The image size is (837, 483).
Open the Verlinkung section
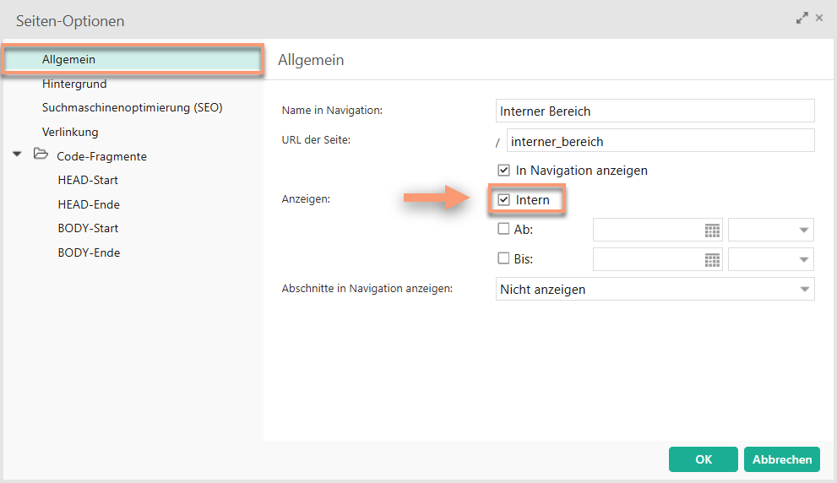click(x=70, y=132)
